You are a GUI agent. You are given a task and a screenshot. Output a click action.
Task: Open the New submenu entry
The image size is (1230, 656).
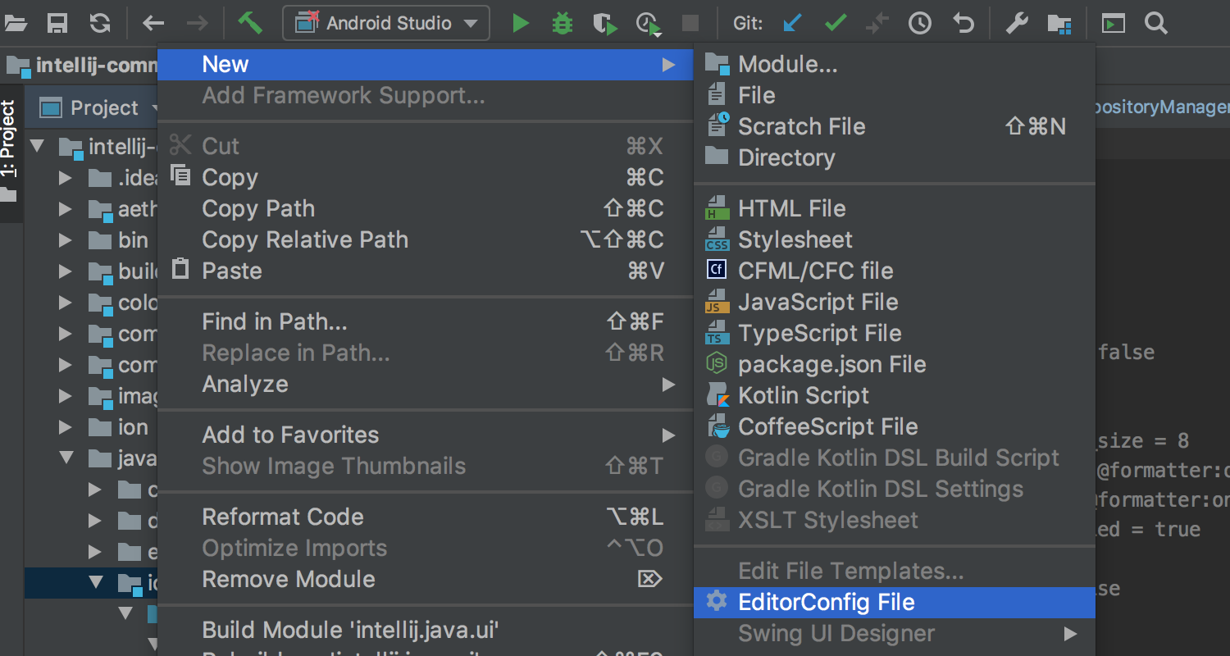425,64
